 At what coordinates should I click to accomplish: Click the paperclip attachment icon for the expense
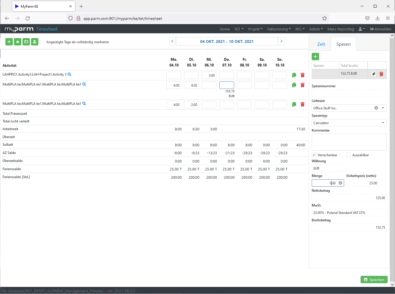(x=374, y=74)
